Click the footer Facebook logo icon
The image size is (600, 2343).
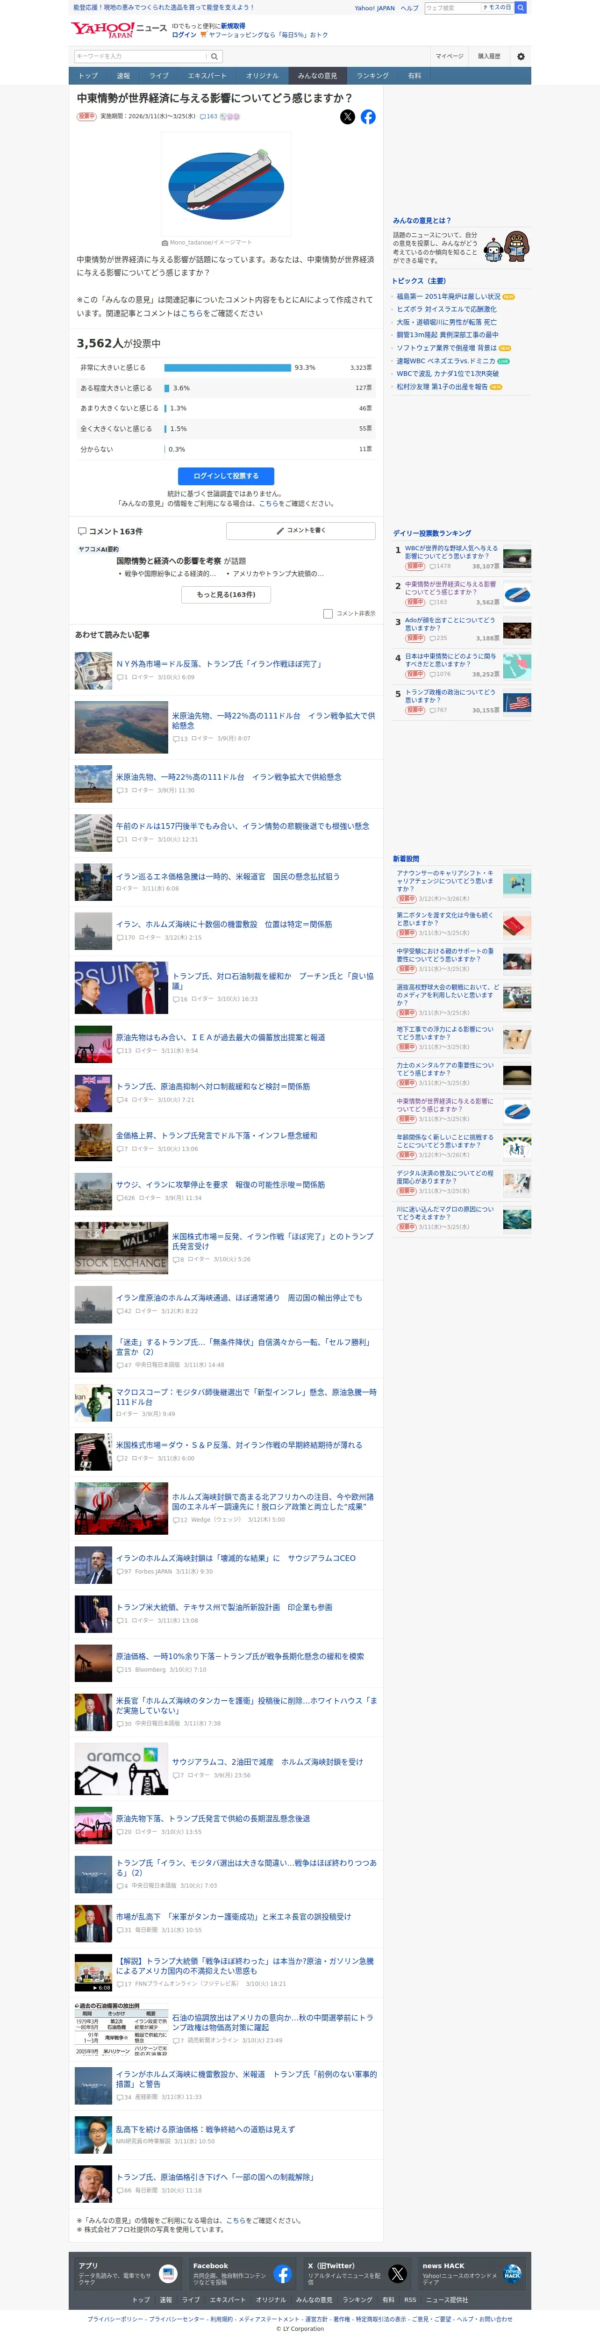283,2274
